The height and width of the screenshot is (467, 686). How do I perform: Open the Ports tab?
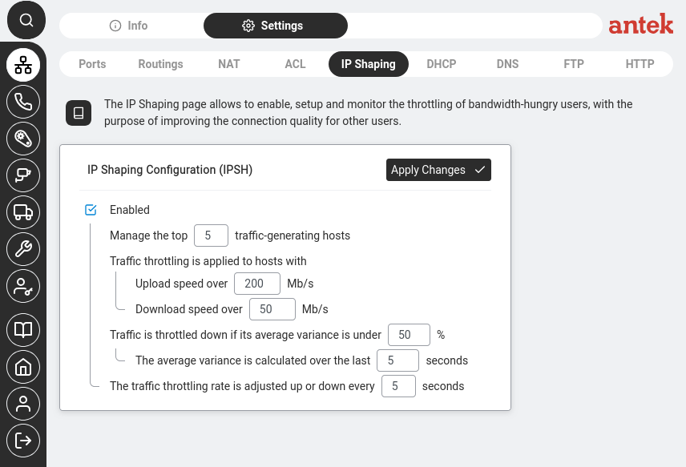point(92,64)
